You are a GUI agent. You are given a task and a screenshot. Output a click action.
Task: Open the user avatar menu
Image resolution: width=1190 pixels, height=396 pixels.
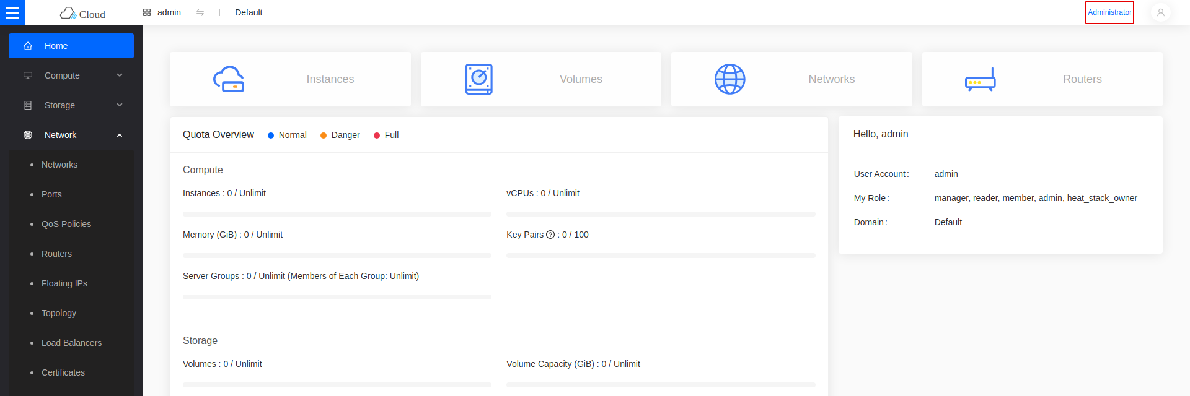pos(1160,12)
